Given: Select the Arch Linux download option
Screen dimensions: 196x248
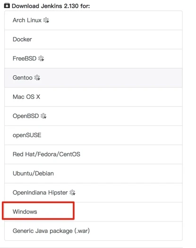Looking at the screenshot, I should tap(94, 20).
